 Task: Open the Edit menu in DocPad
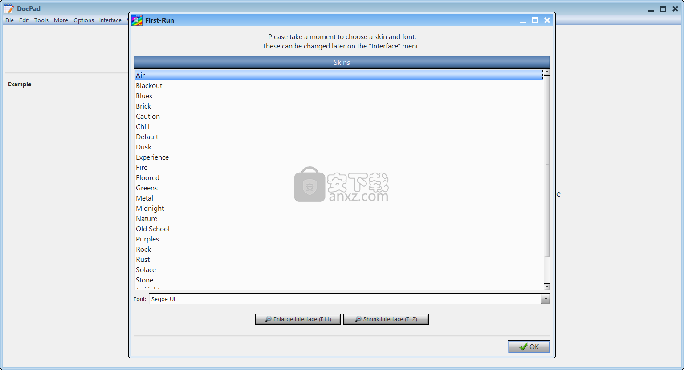pyautogui.click(x=24, y=20)
